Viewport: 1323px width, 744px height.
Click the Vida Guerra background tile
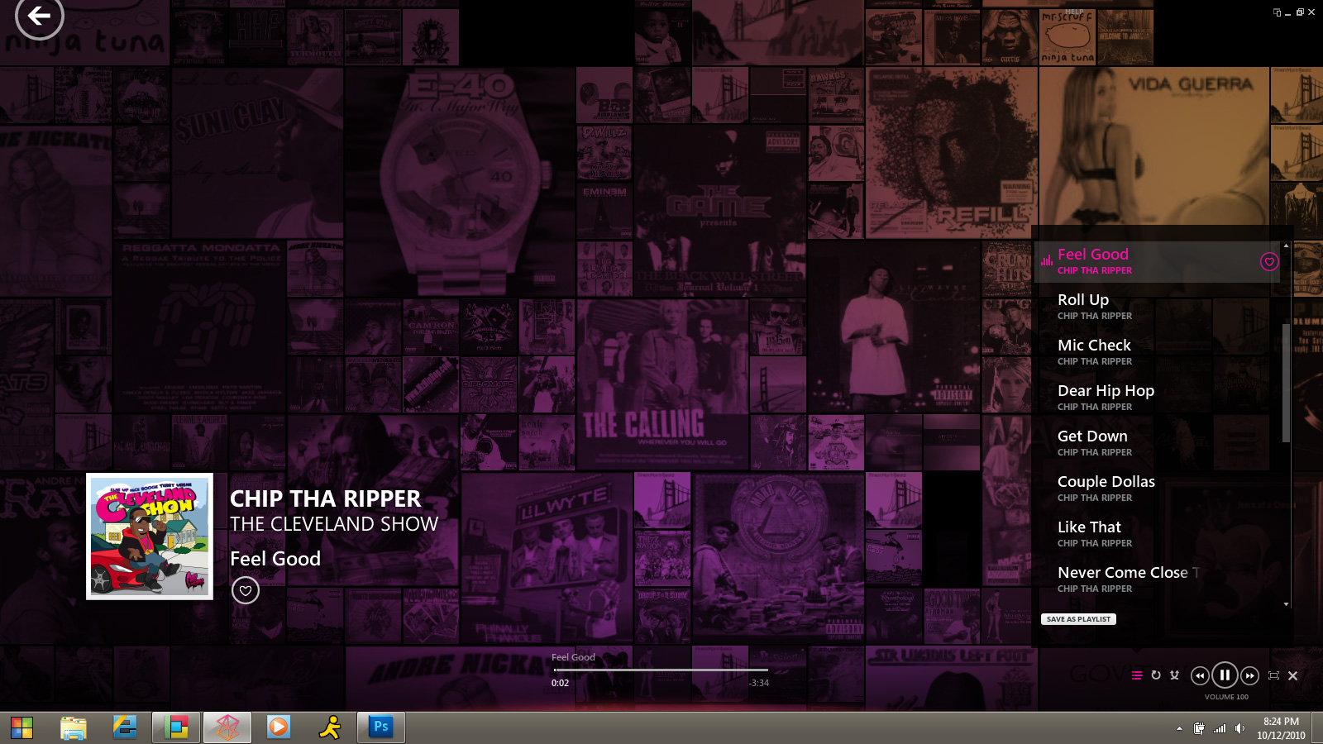pyautogui.click(x=1153, y=146)
